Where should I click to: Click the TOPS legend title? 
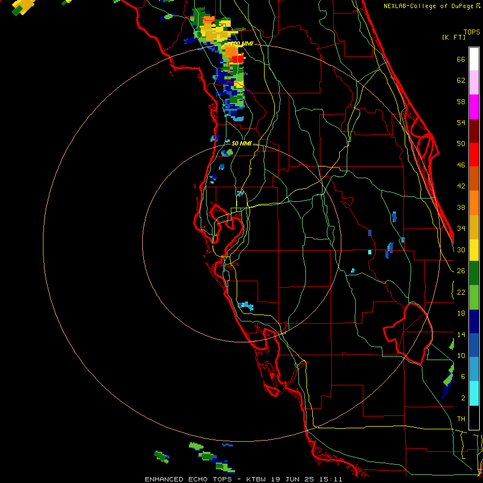pos(472,32)
